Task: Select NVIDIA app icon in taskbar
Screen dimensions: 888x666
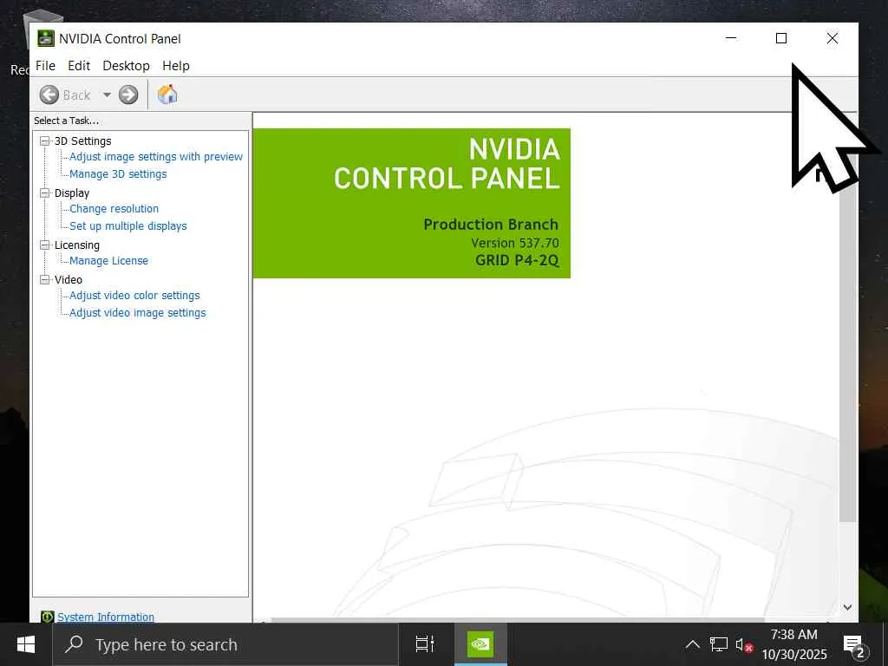Action: tap(480, 644)
